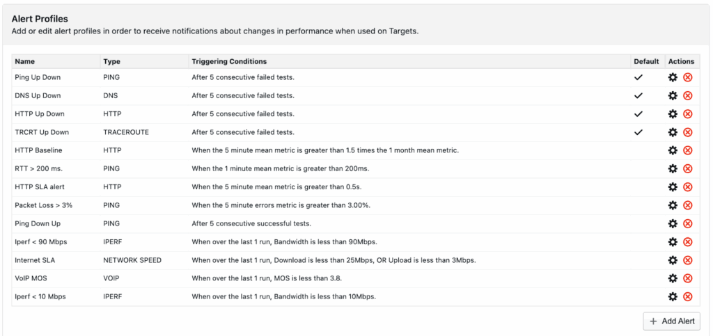
Task: Delete the Iperf < 10 Mbps alert
Action: tap(688, 296)
